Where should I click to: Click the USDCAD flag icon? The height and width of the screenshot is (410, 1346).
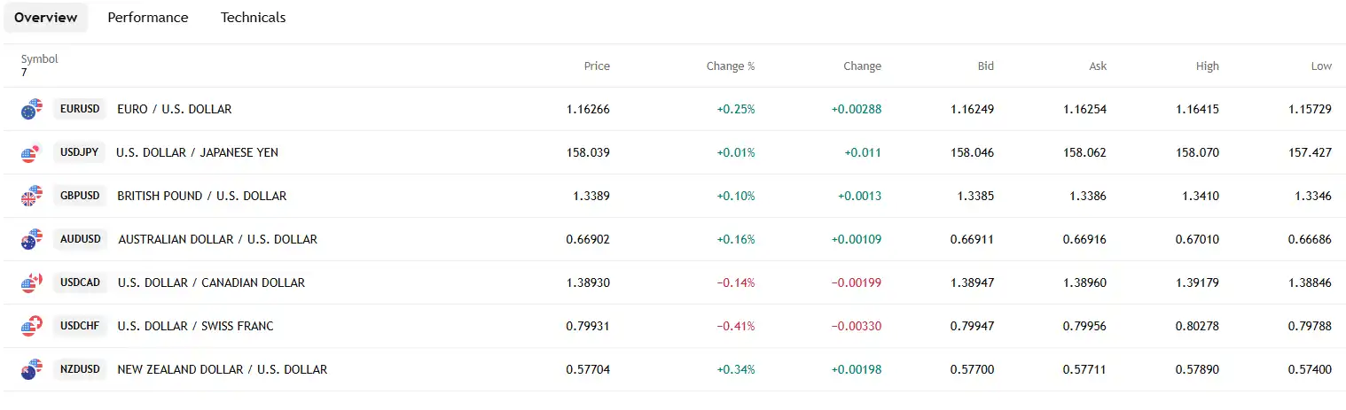click(x=32, y=283)
